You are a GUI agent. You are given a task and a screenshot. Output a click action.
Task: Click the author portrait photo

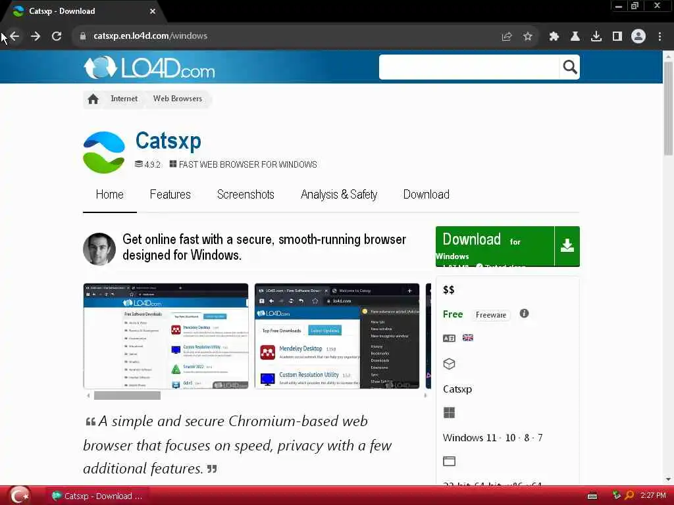point(99,249)
